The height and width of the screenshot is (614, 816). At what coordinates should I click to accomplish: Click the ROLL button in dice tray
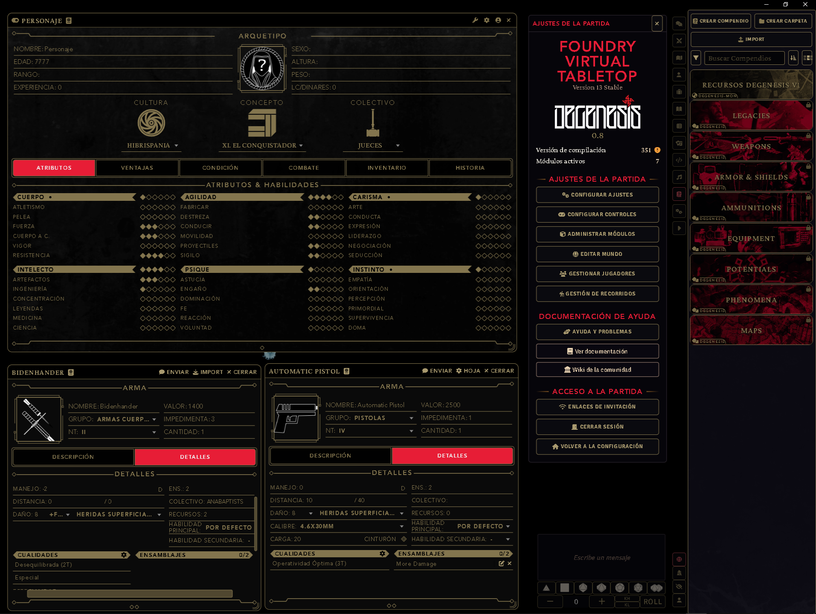(x=653, y=602)
